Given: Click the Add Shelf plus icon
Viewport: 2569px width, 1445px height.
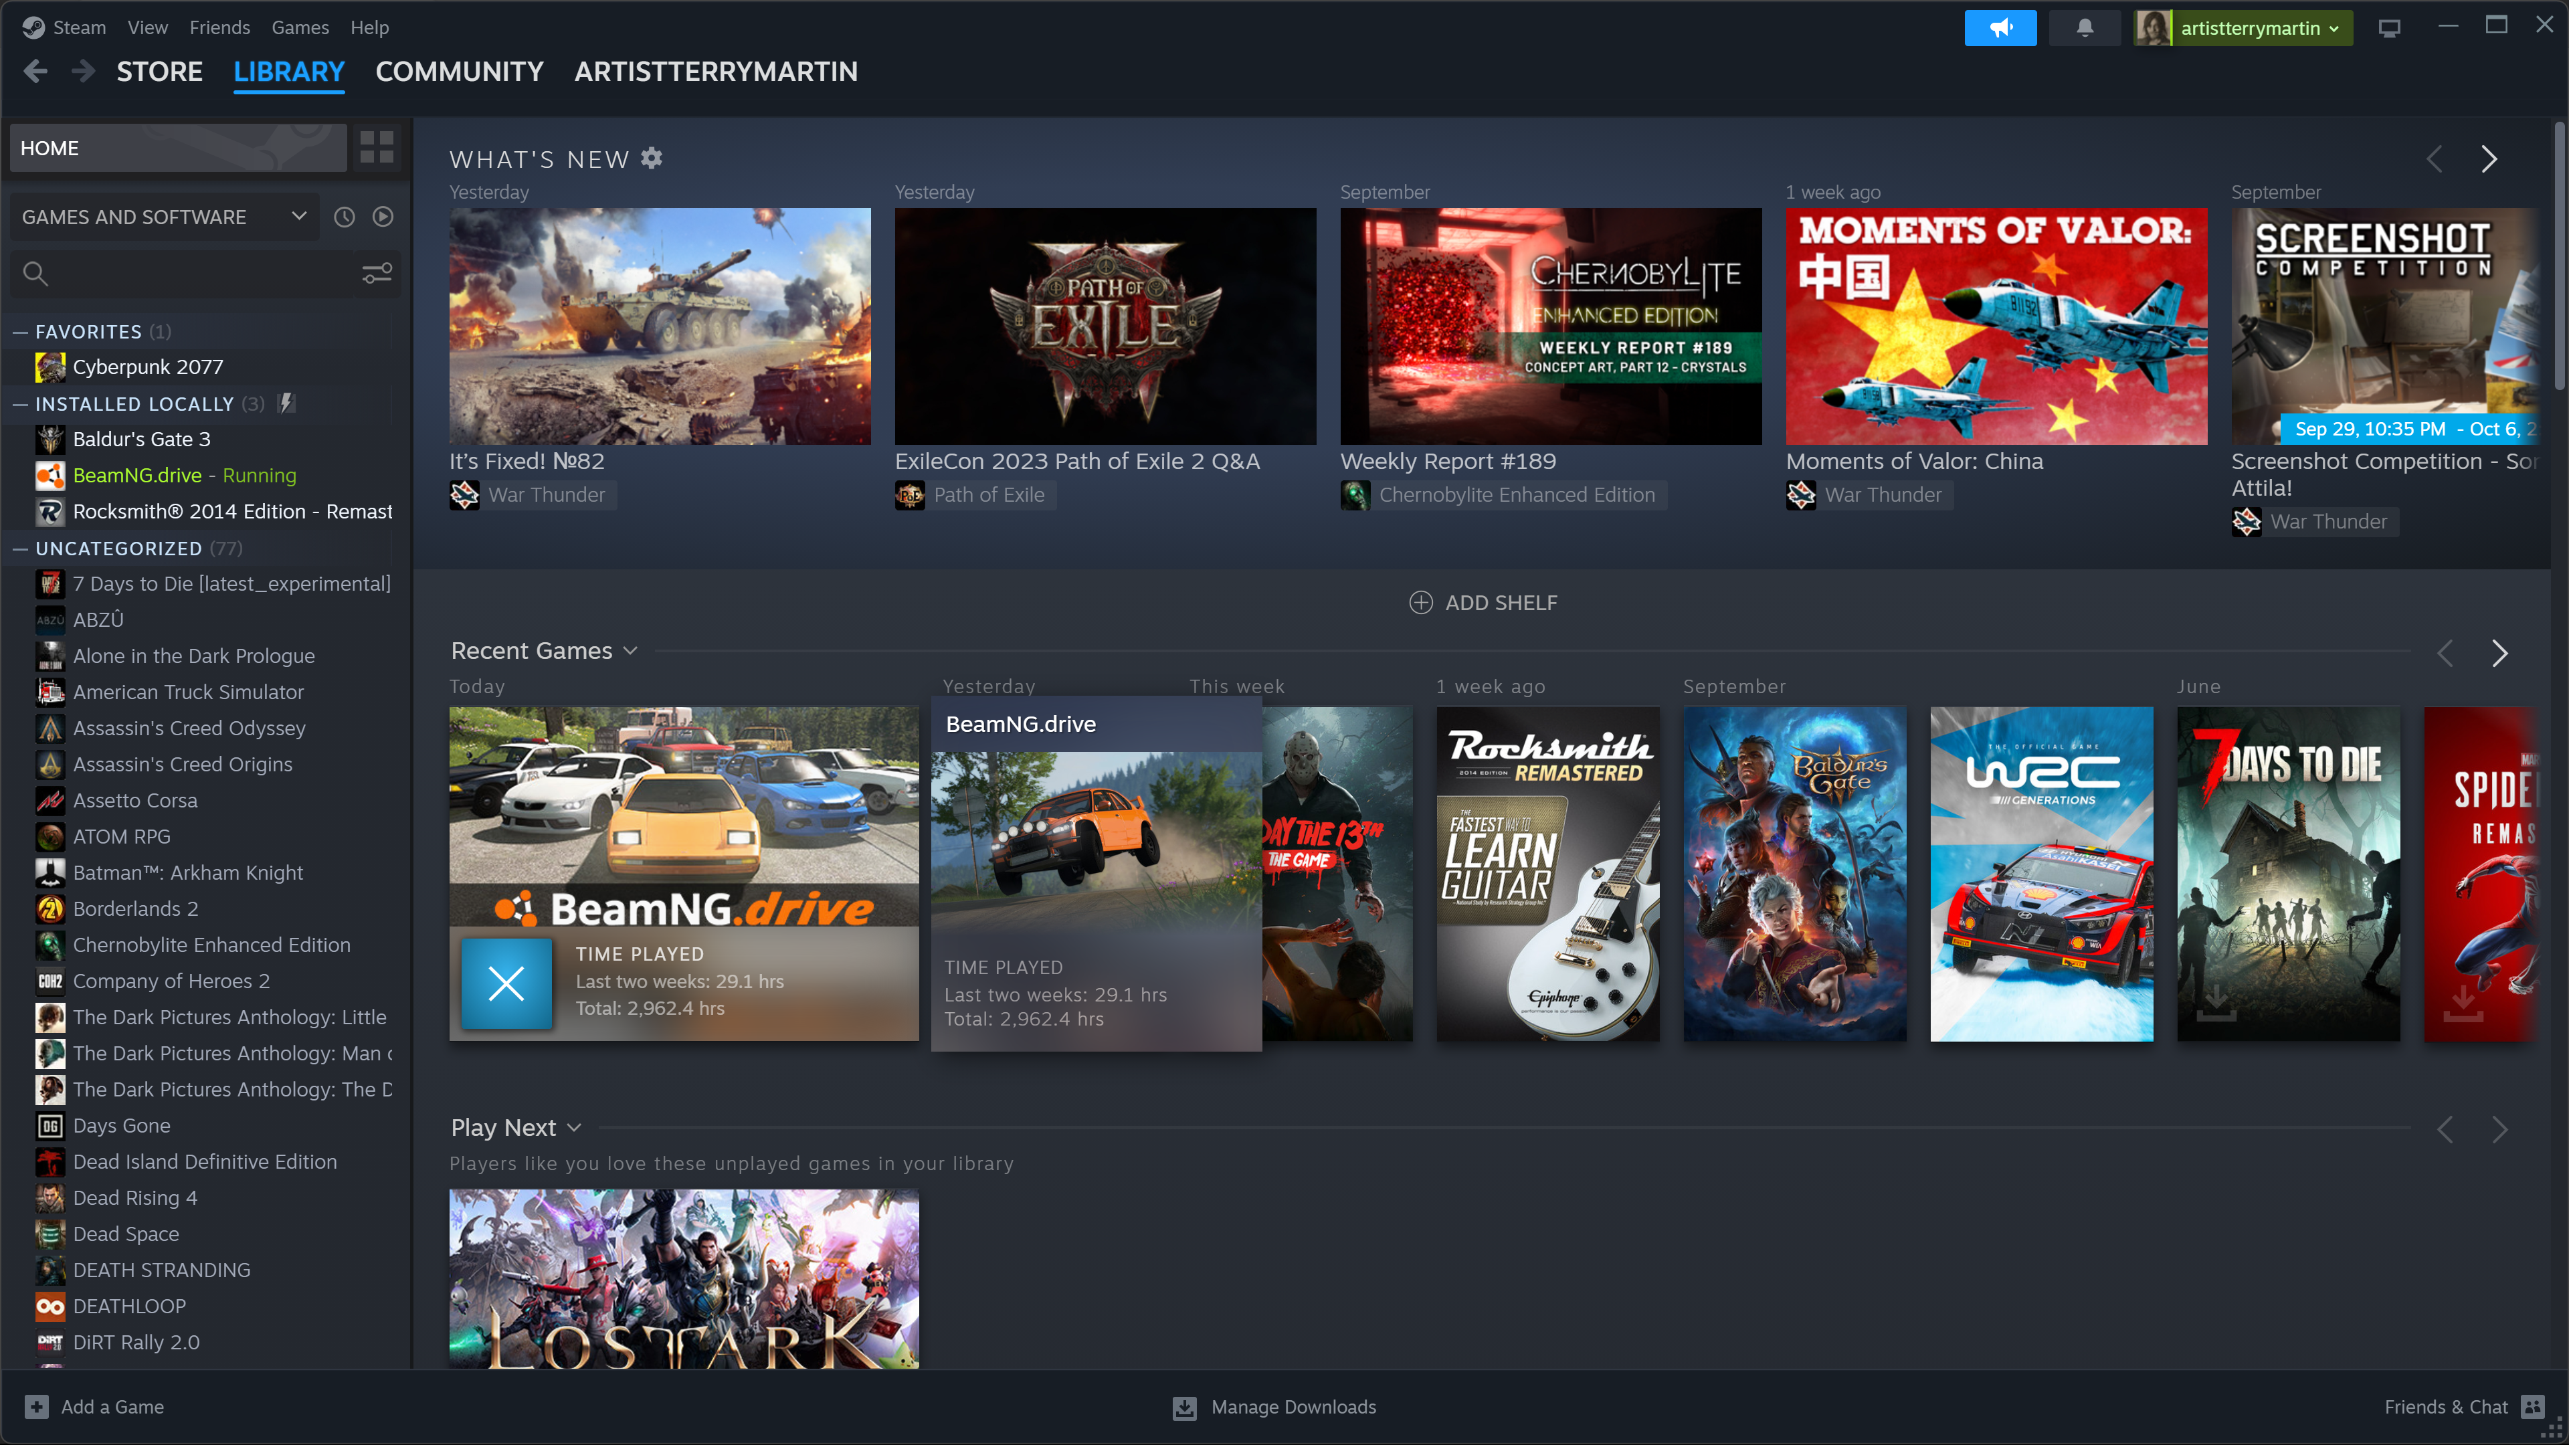Looking at the screenshot, I should click(1421, 602).
